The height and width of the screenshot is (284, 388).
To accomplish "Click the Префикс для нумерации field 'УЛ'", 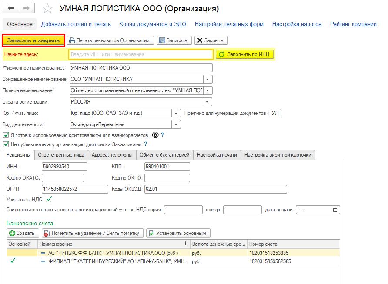I will pos(276,113).
